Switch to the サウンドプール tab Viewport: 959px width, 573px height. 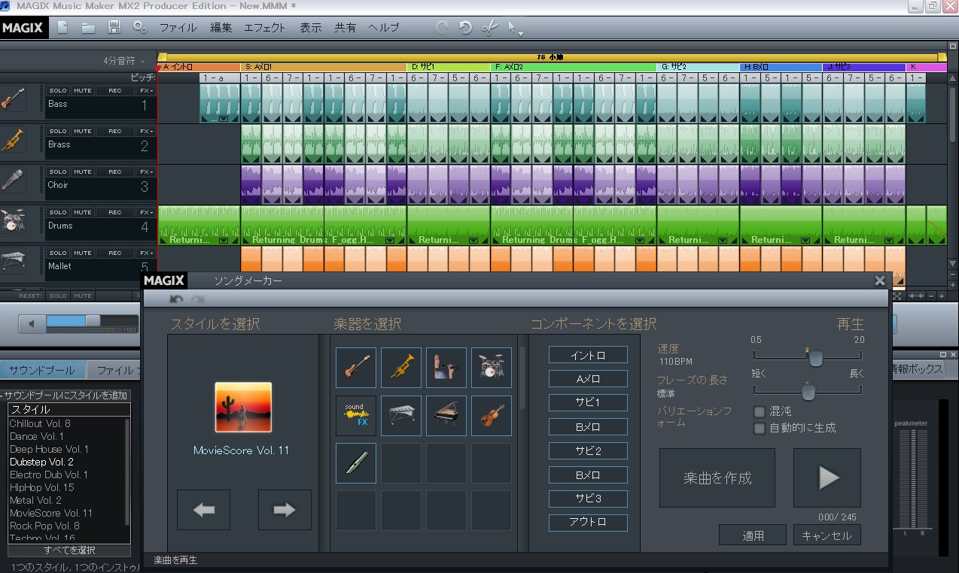42,370
